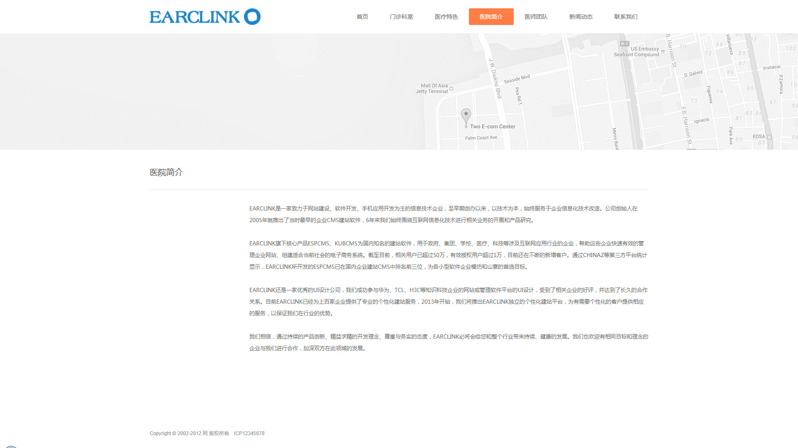Viewport: 798px width, 448px height.
Task: Click the Two E-com Center map label
Action: pos(493,126)
